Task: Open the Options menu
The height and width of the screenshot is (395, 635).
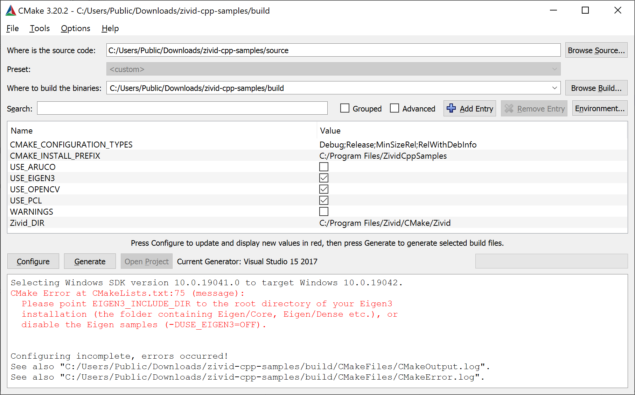Action: click(x=76, y=28)
